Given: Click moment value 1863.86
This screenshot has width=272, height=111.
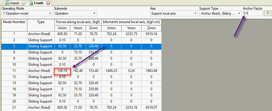Looking at the screenshot, I should pos(151,71).
